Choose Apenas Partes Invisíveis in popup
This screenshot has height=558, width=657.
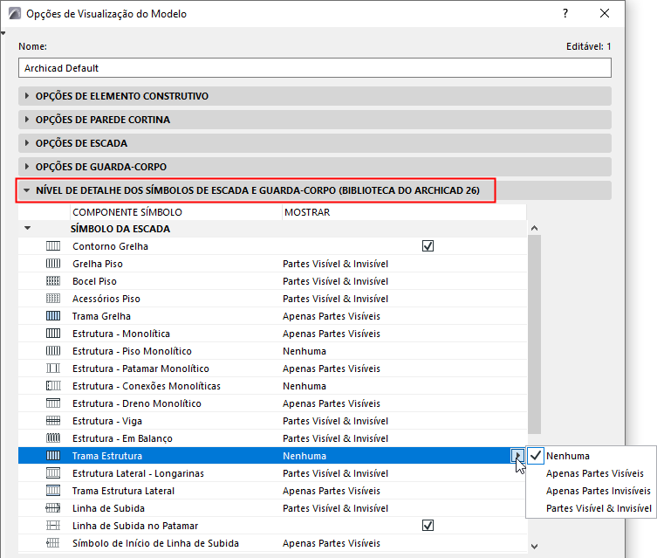point(599,491)
